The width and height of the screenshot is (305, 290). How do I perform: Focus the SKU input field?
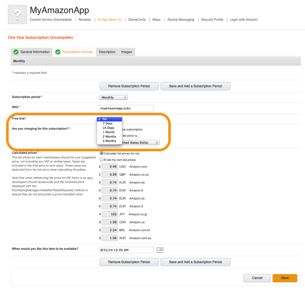[x=127, y=108]
